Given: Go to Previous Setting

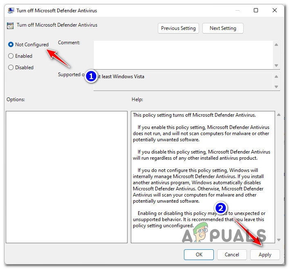Looking at the screenshot, I should click(x=178, y=28).
